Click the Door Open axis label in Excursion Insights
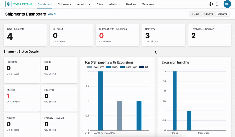 (x=204, y=133)
